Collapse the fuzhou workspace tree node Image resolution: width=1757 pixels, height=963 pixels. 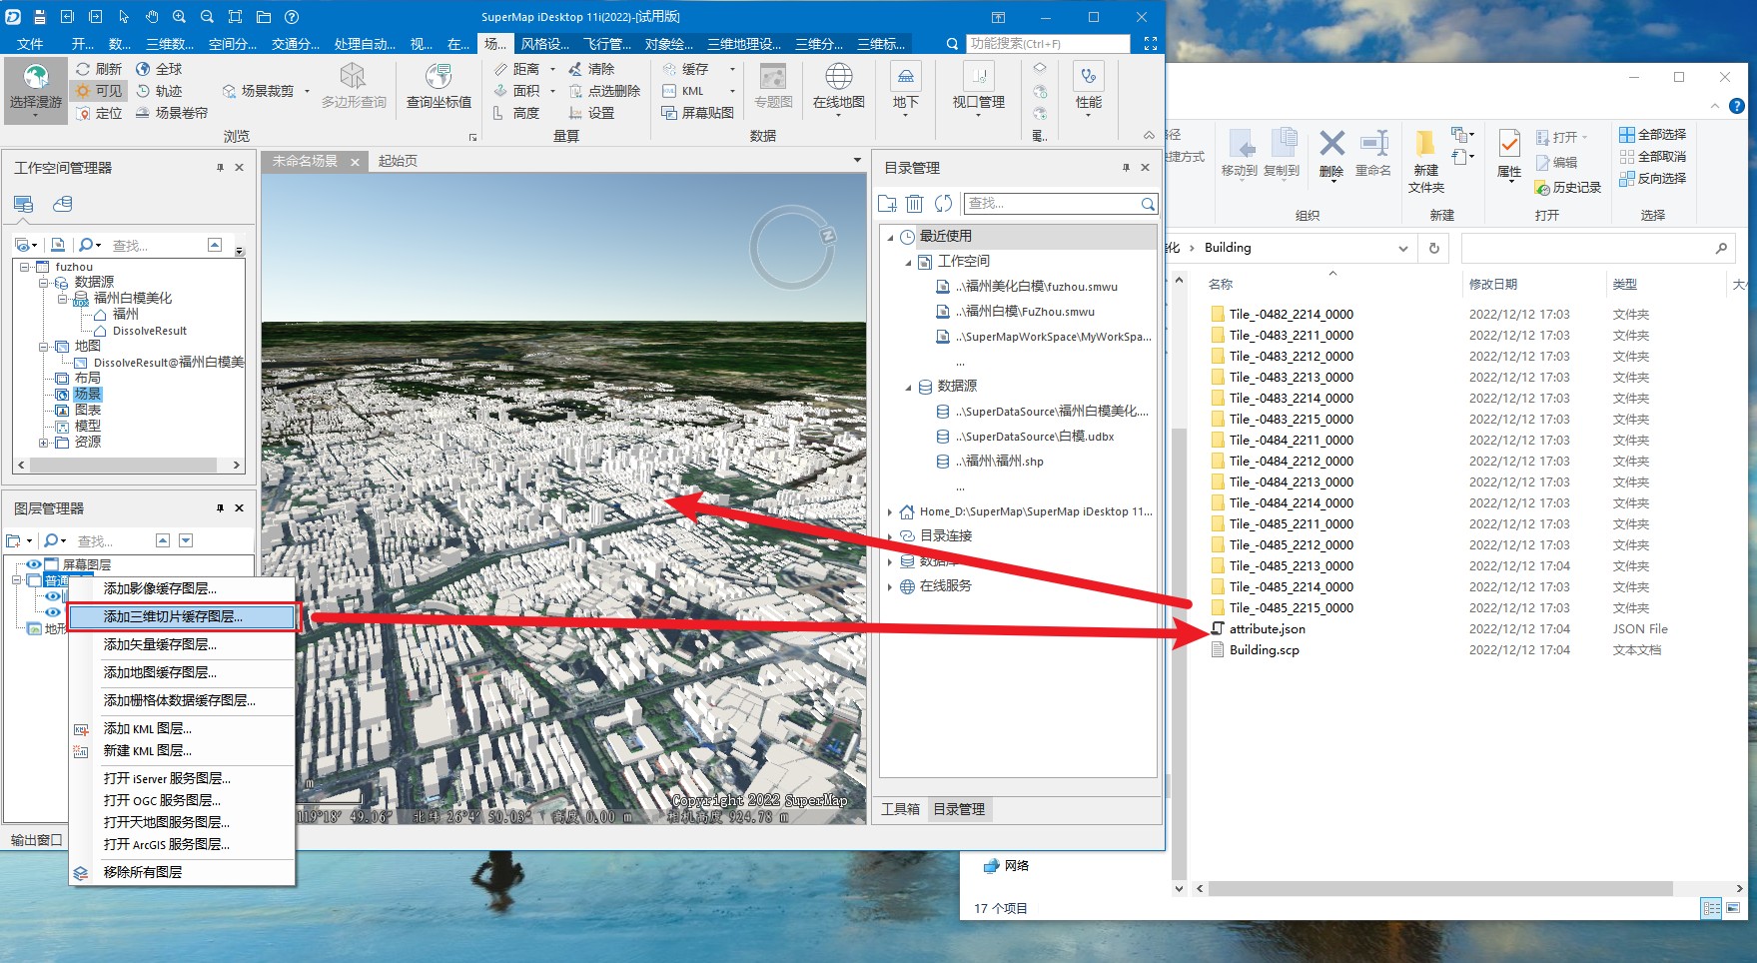25,267
